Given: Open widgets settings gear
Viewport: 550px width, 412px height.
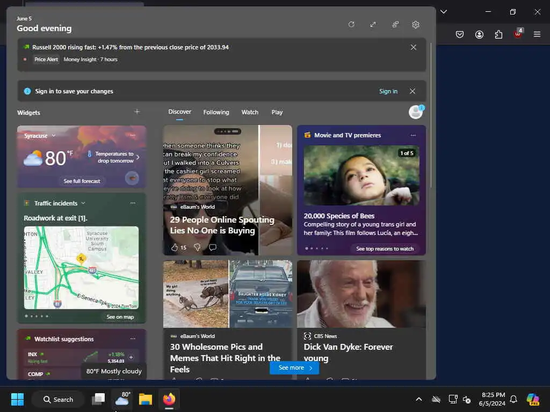Looking at the screenshot, I should pyautogui.click(x=416, y=25).
